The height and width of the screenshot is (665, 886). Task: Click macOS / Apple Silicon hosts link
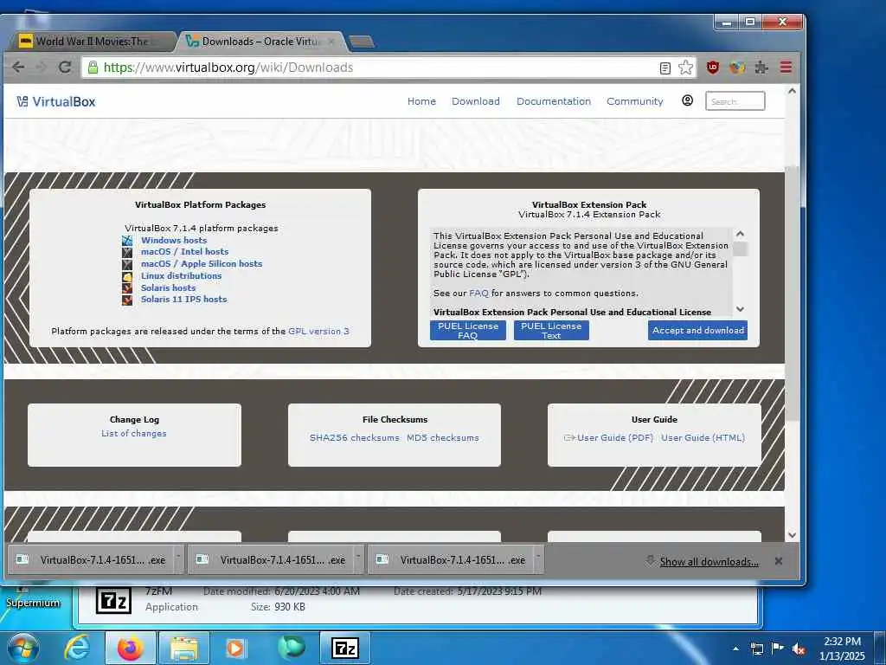coord(202,264)
